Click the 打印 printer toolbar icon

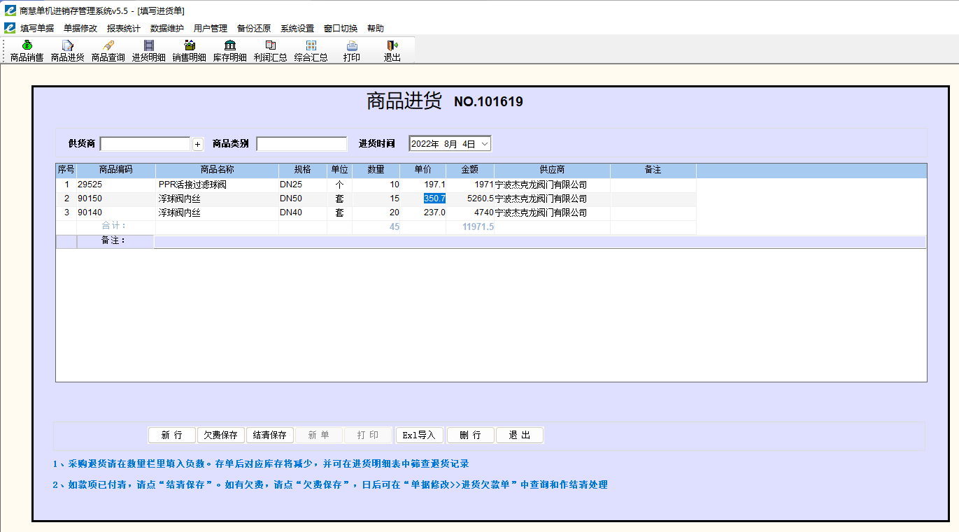point(352,51)
